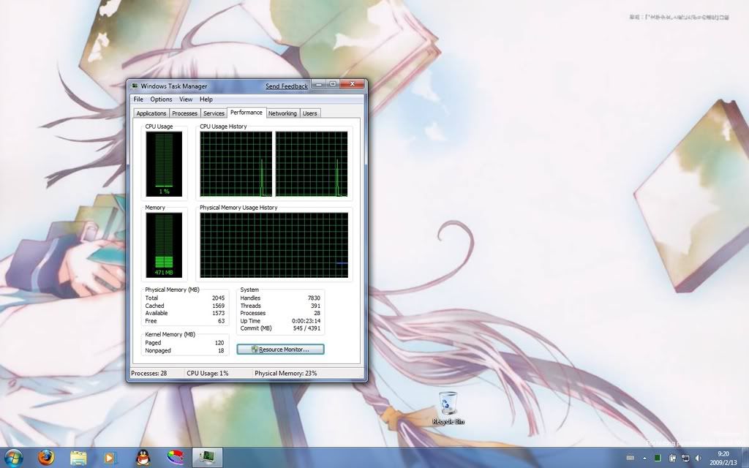
Task: Click the Resource Monitor button
Action: point(280,350)
